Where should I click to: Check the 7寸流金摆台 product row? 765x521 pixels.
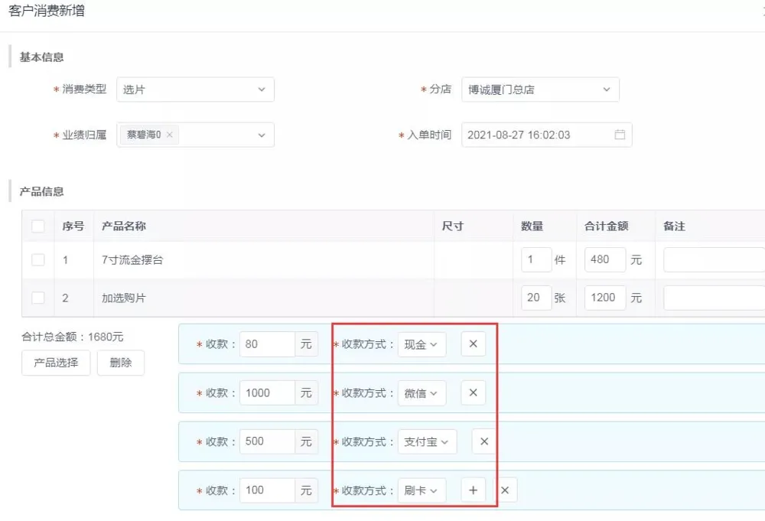[38, 260]
